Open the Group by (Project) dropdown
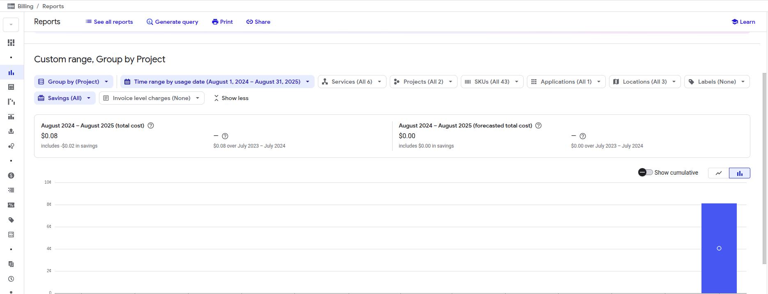 [x=74, y=82]
